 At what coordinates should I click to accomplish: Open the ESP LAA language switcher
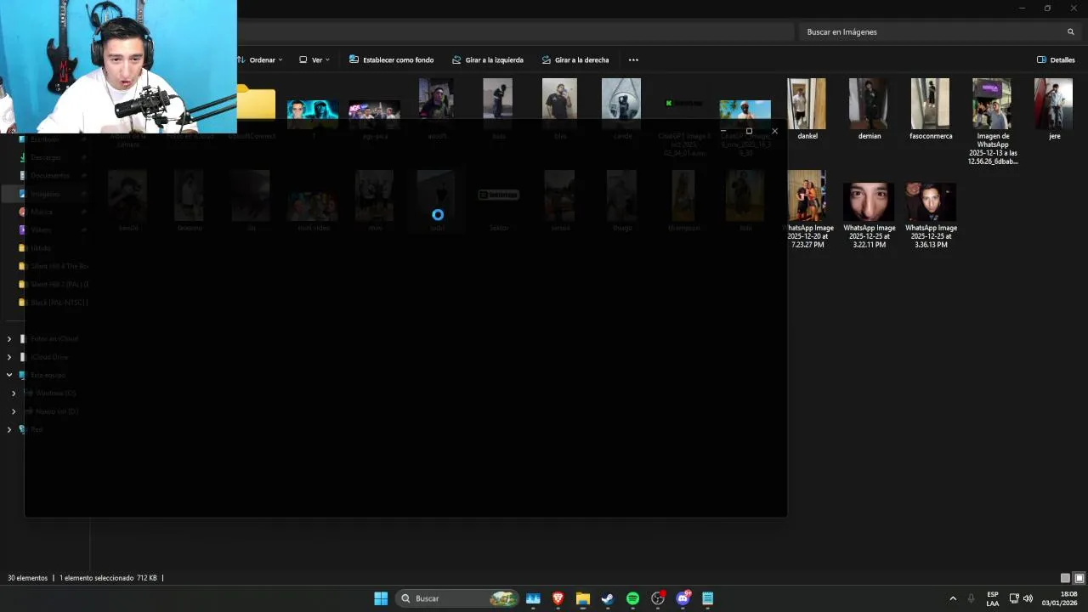click(x=993, y=598)
